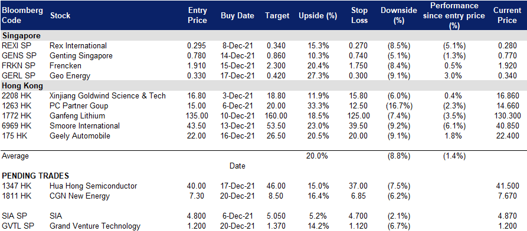Select the Upside (%) column header
527x231 pixels.
click(317, 16)
